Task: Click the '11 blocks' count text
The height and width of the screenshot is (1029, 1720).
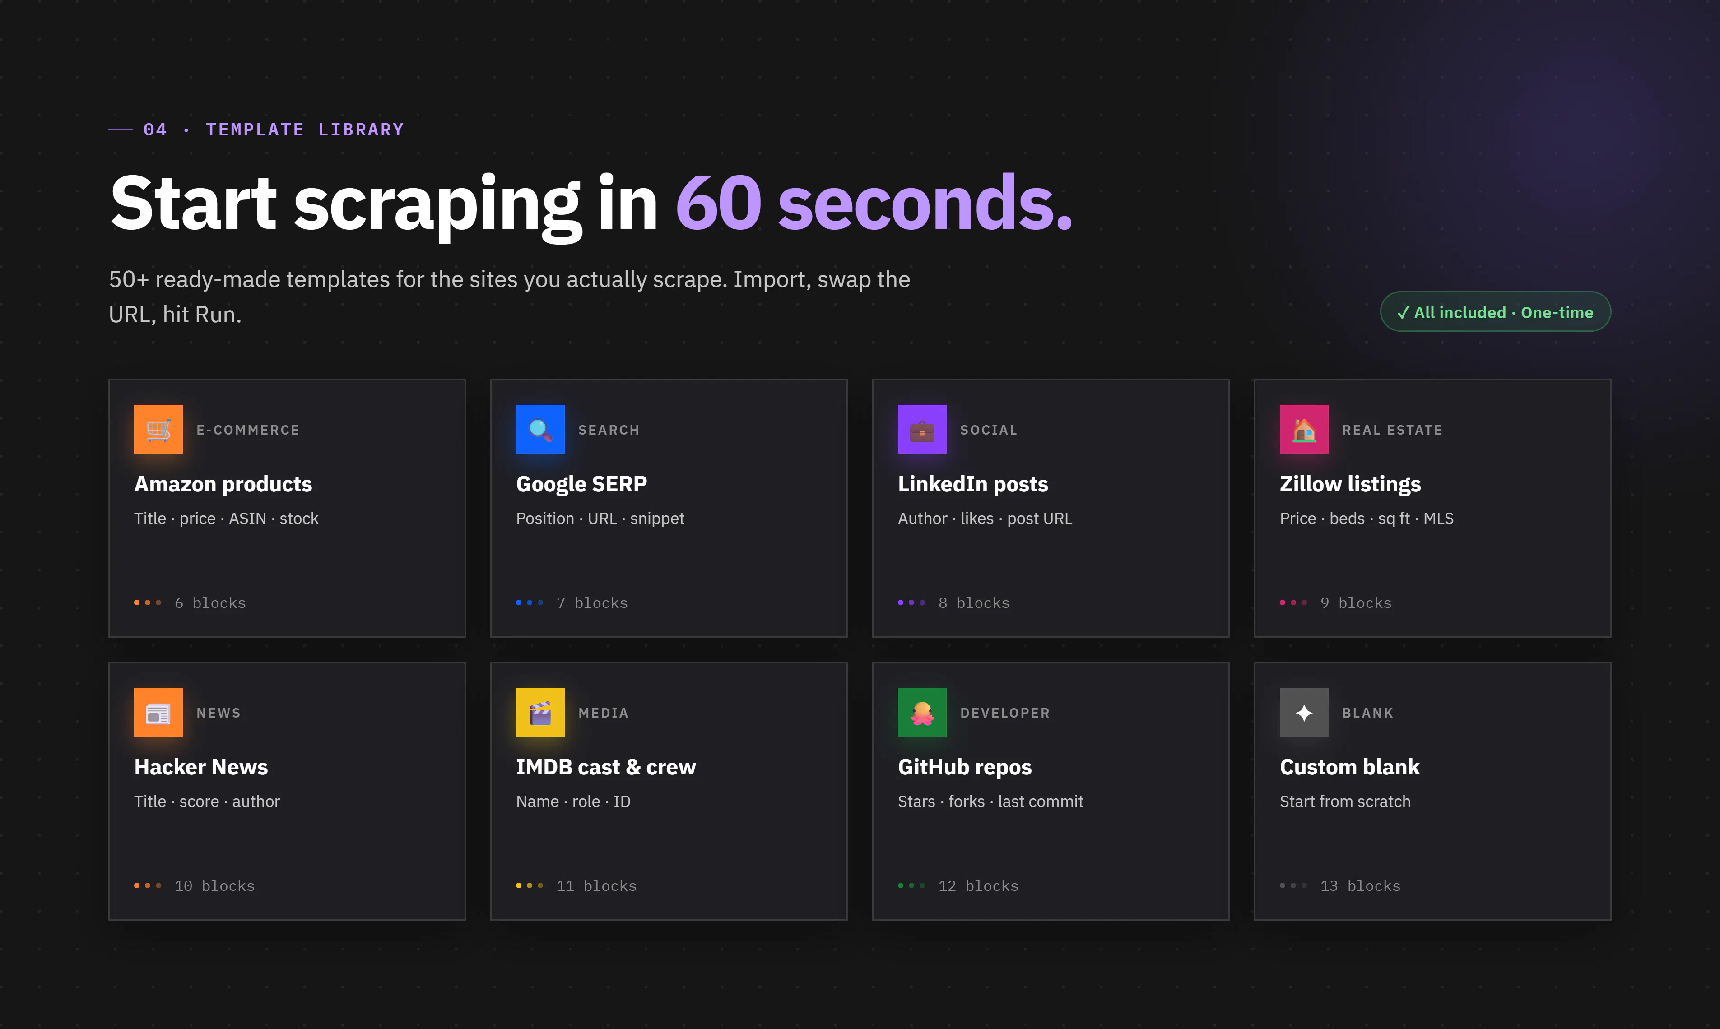Action: click(x=596, y=886)
